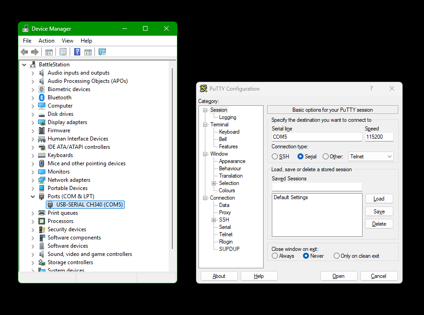The height and width of the screenshot is (315, 424).
Task: Select Colours under Window in PuTTY tree
Action: click(227, 190)
